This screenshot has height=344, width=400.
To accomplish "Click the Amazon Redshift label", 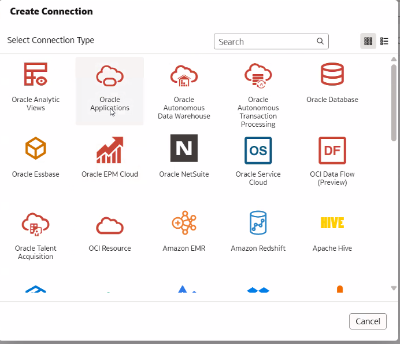I will (258, 248).
